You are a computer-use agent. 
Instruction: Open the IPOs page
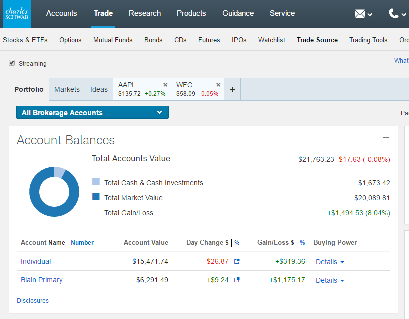tap(239, 40)
